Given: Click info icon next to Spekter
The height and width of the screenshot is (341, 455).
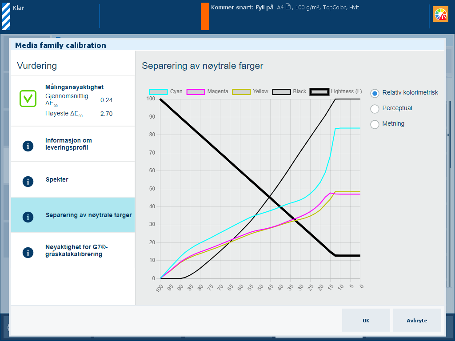Looking at the screenshot, I should [x=28, y=182].
